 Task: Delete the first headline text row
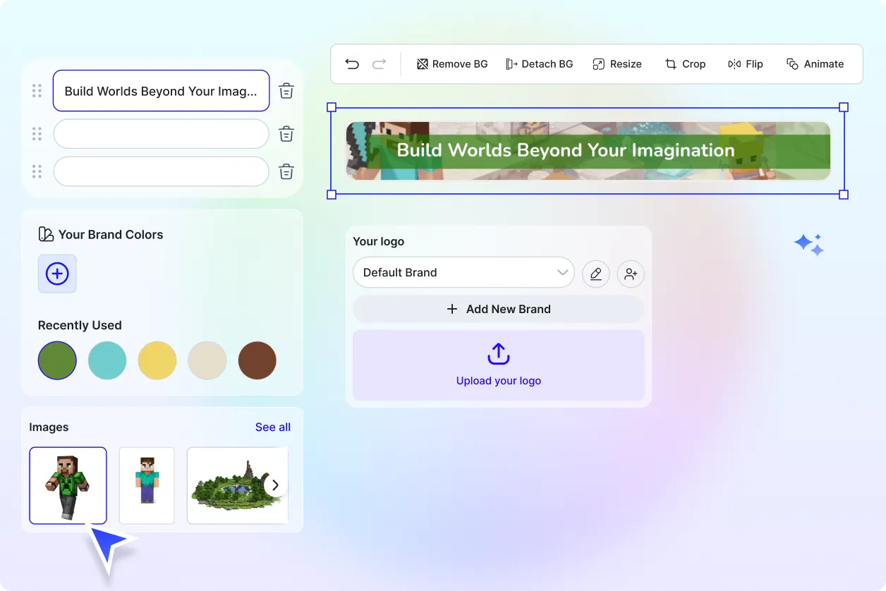[x=286, y=91]
